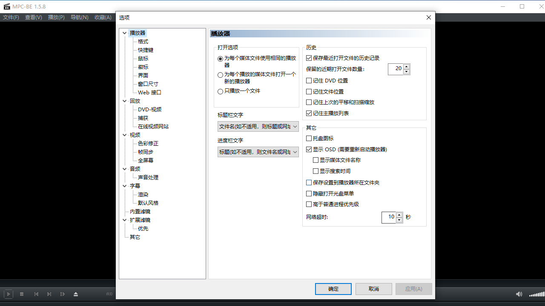Select the Skip Backward icon
The image size is (545, 306).
click(x=36, y=294)
